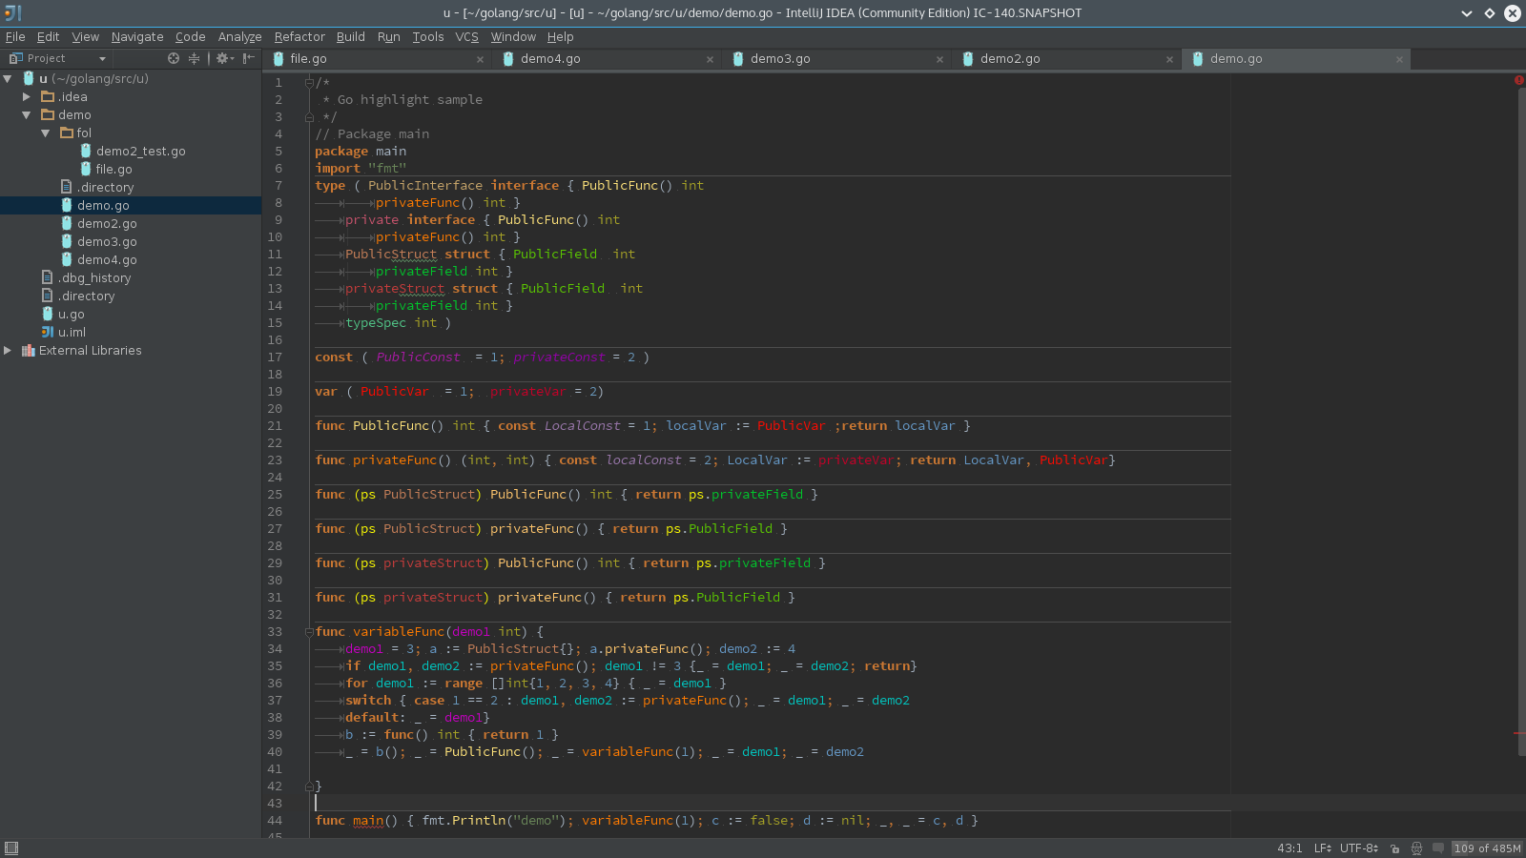Switch to the demo4.go tab

click(x=608, y=58)
